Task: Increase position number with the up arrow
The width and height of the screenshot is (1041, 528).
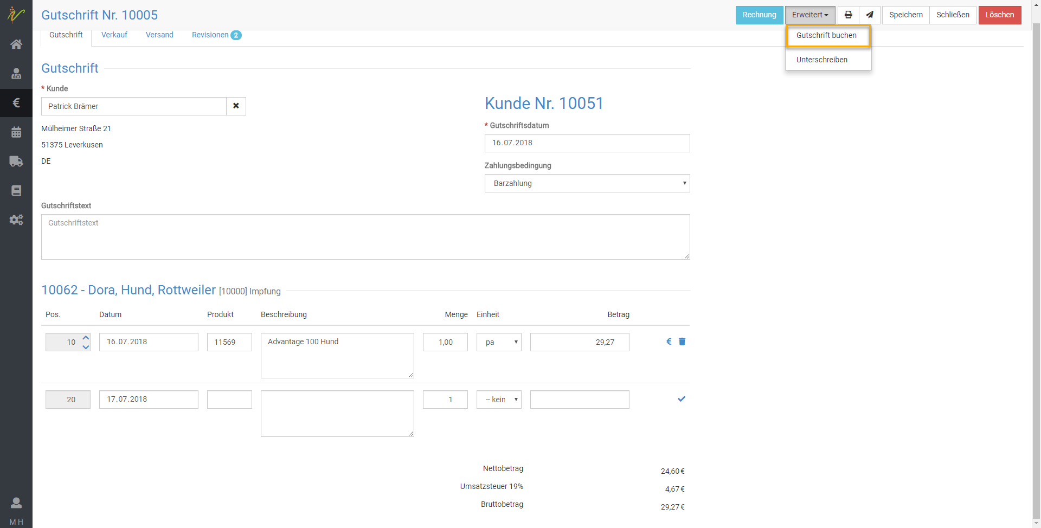Action: (x=86, y=338)
